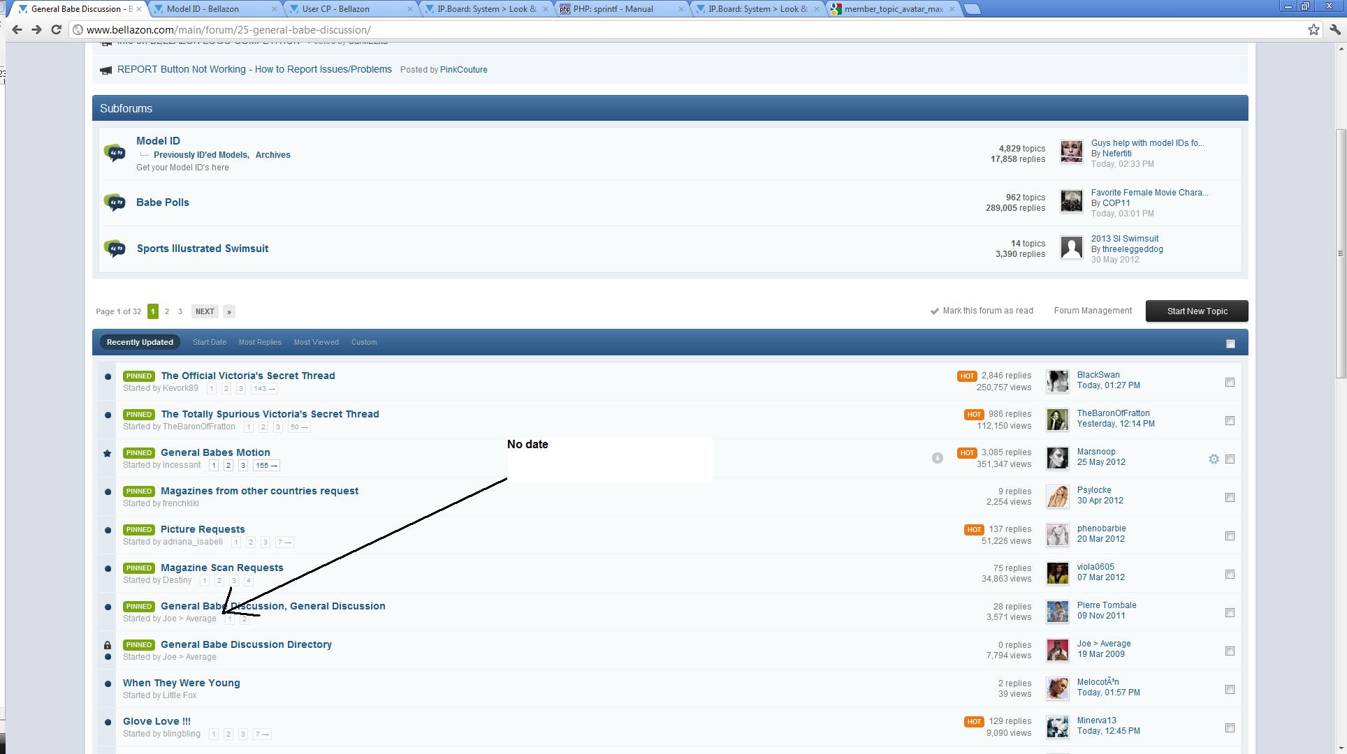Image resolution: width=1347 pixels, height=754 pixels.
Task: Click grey down-arrow icon beside General Babes Motion
Action: (937, 458)
